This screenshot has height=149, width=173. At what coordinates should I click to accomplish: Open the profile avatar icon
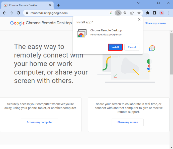pos(161,13)
